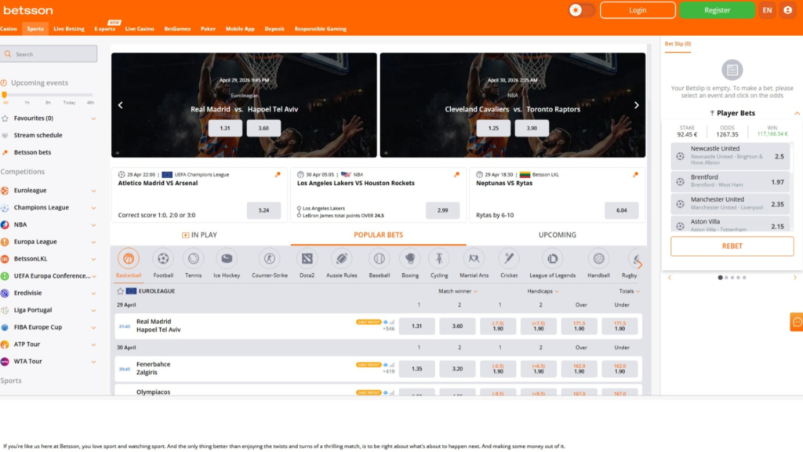Screen dimensions: 803x452
Task: Switch to the POPULAR BETS tab
Action: tap(379, 235)
